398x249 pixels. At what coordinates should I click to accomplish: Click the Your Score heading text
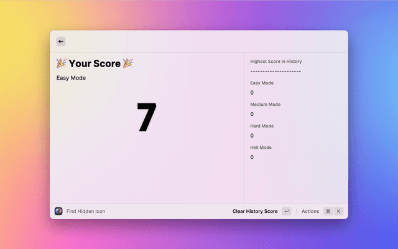(x=95, y=63)
